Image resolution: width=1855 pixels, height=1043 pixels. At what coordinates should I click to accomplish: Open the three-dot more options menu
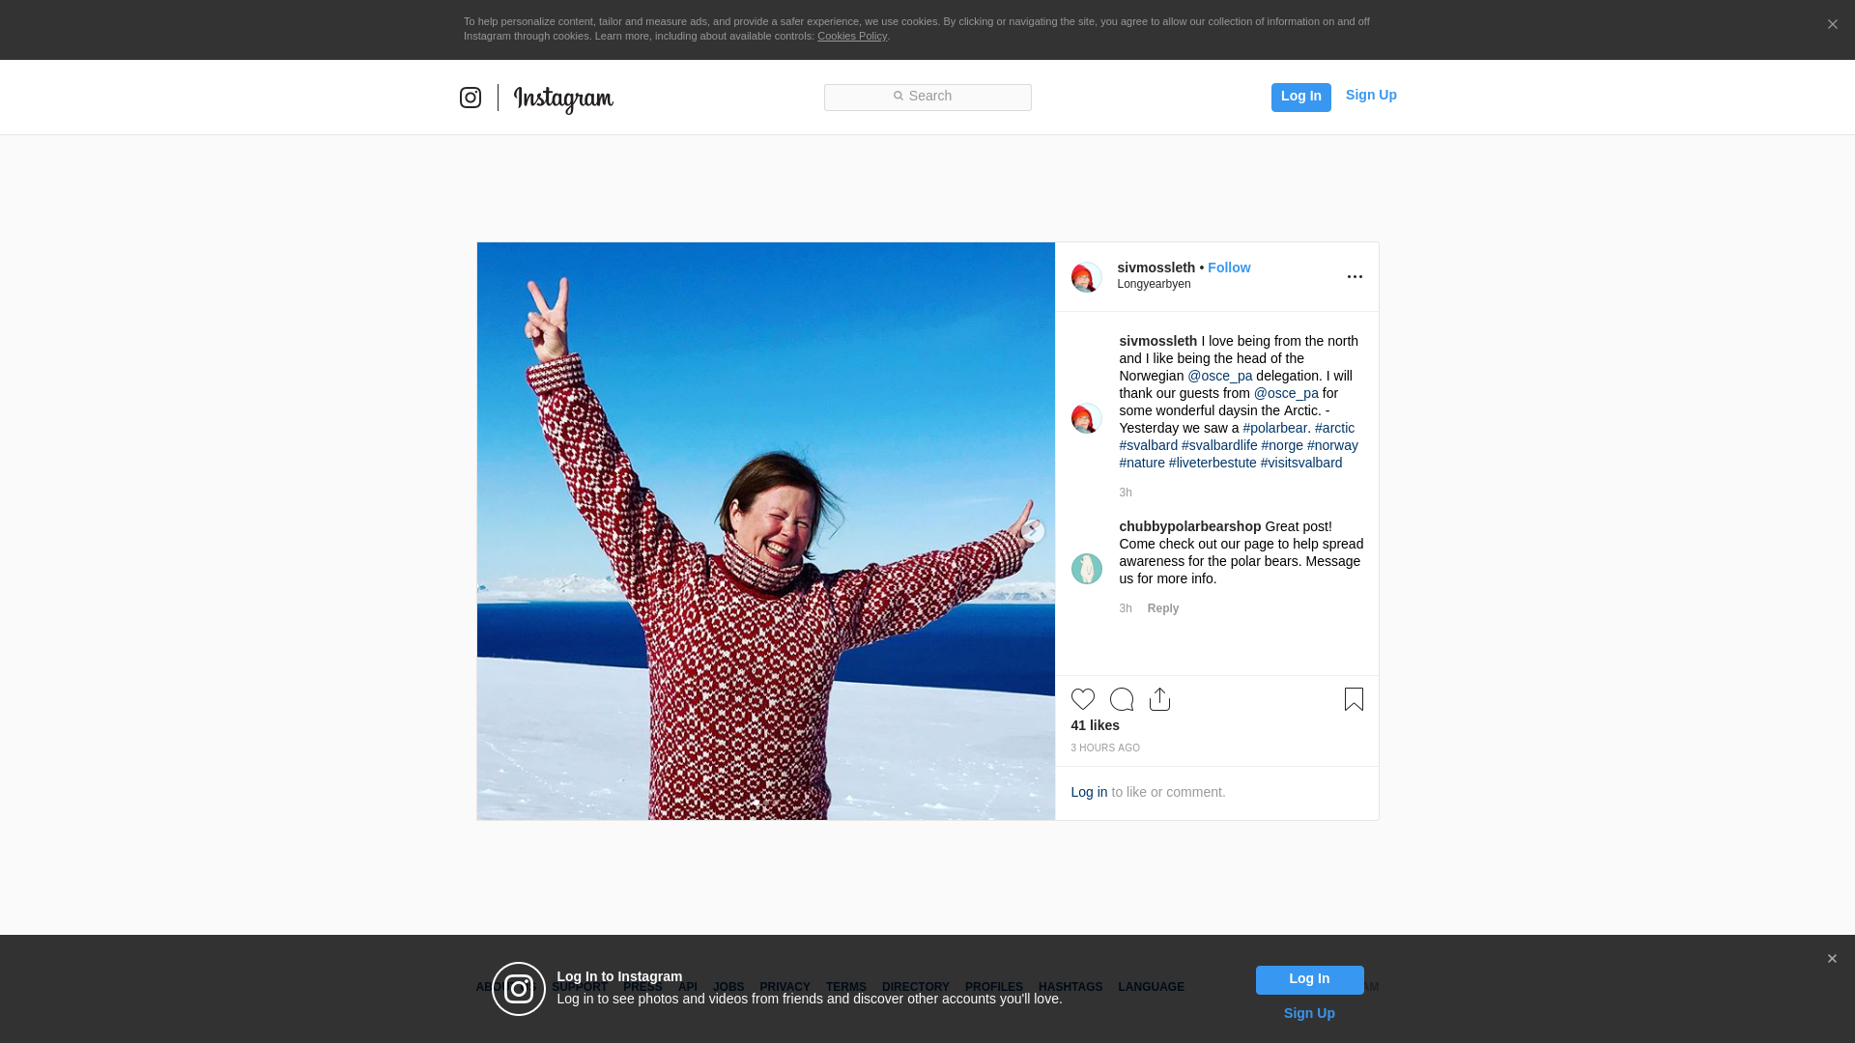click(x=1355, y=277)
